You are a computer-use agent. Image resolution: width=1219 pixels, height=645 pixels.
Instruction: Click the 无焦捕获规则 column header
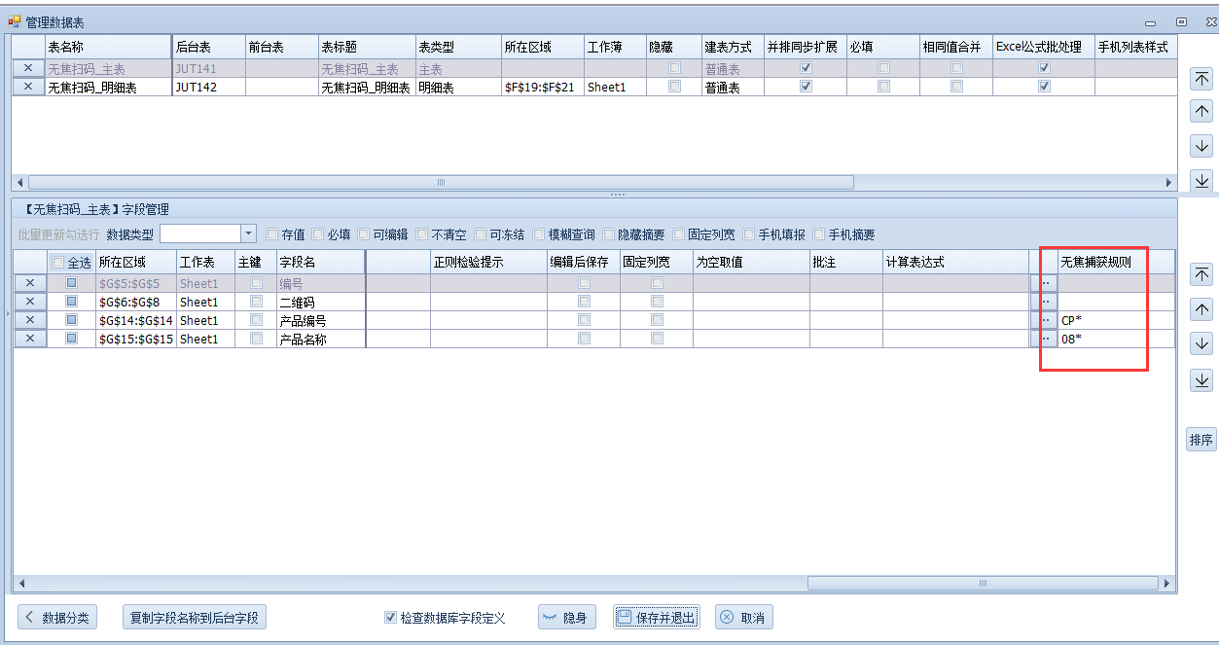[1095, 262]
